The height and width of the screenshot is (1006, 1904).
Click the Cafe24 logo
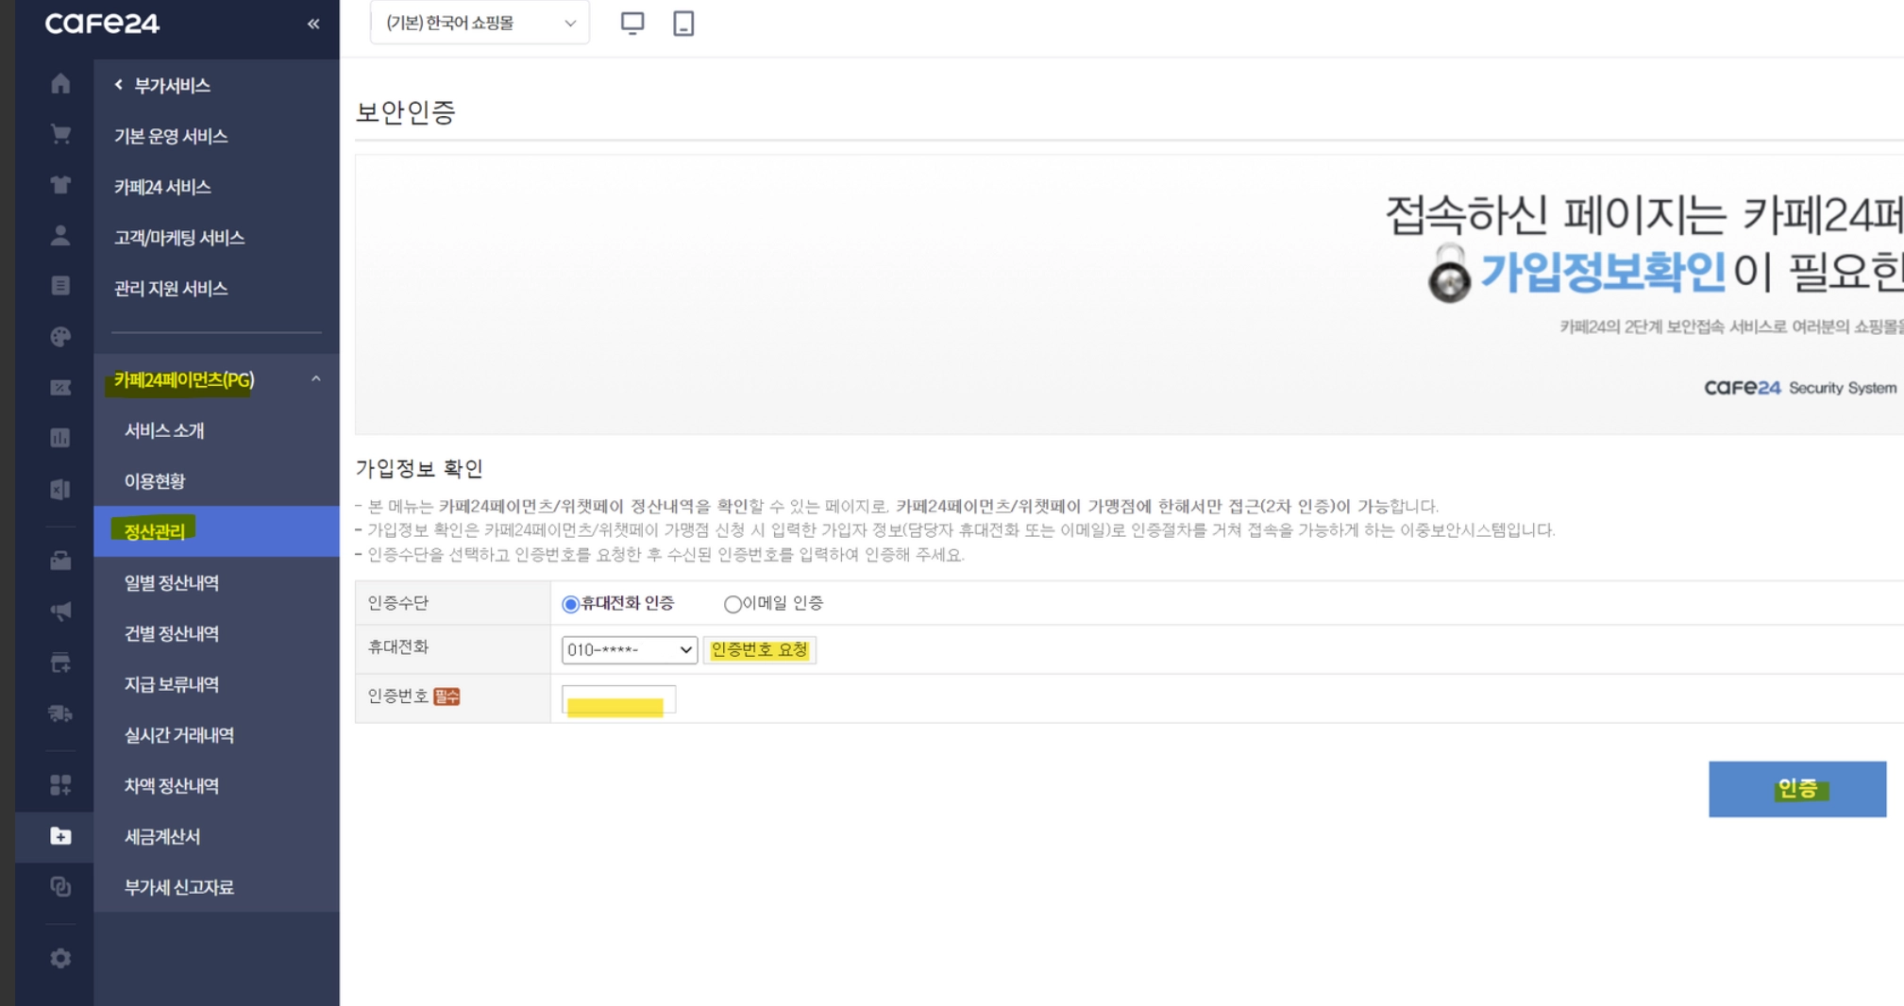(102, 23)
